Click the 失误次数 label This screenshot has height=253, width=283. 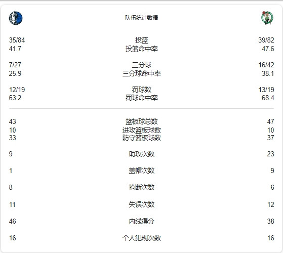142,204
